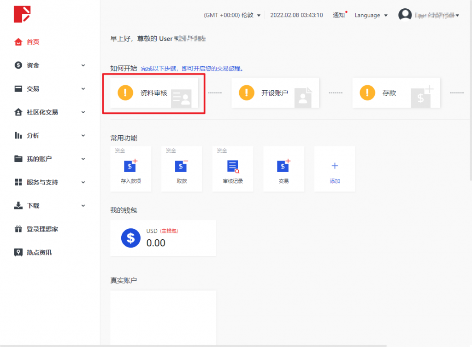Open 登录理想家 in the sidebar
The width and height of the screenshot is (472, 347).
tap(42, 229)
